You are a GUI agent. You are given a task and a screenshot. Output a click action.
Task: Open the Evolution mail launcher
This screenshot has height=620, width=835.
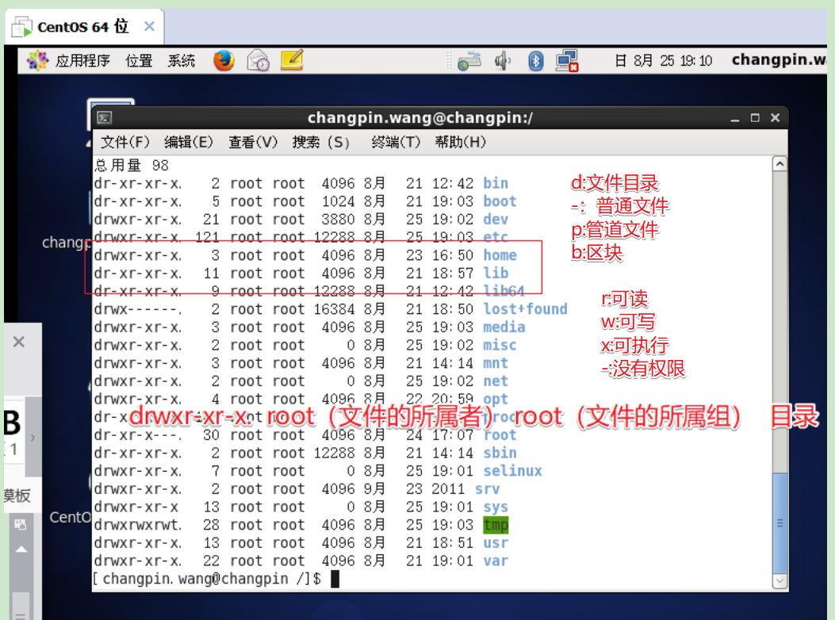coord(259,60)
